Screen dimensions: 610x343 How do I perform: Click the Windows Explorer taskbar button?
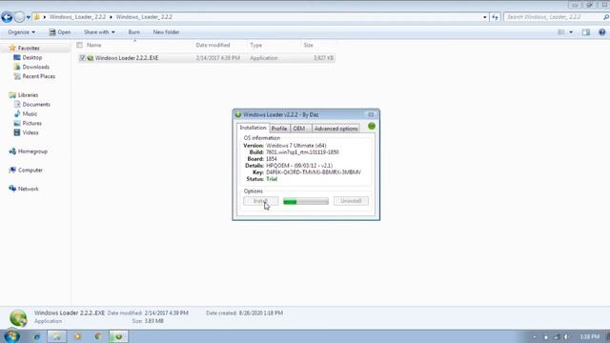[57, 336]
